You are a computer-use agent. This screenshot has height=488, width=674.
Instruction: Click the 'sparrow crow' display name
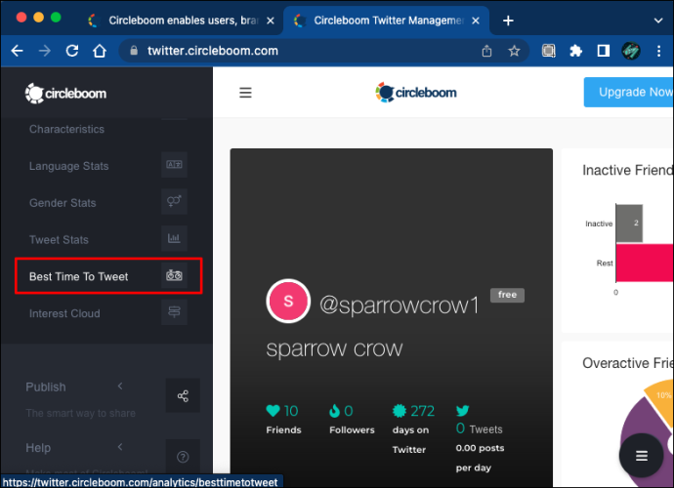coord(334,348)
